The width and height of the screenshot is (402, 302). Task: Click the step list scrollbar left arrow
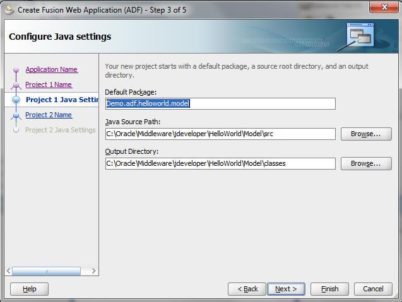click(8, 270)
